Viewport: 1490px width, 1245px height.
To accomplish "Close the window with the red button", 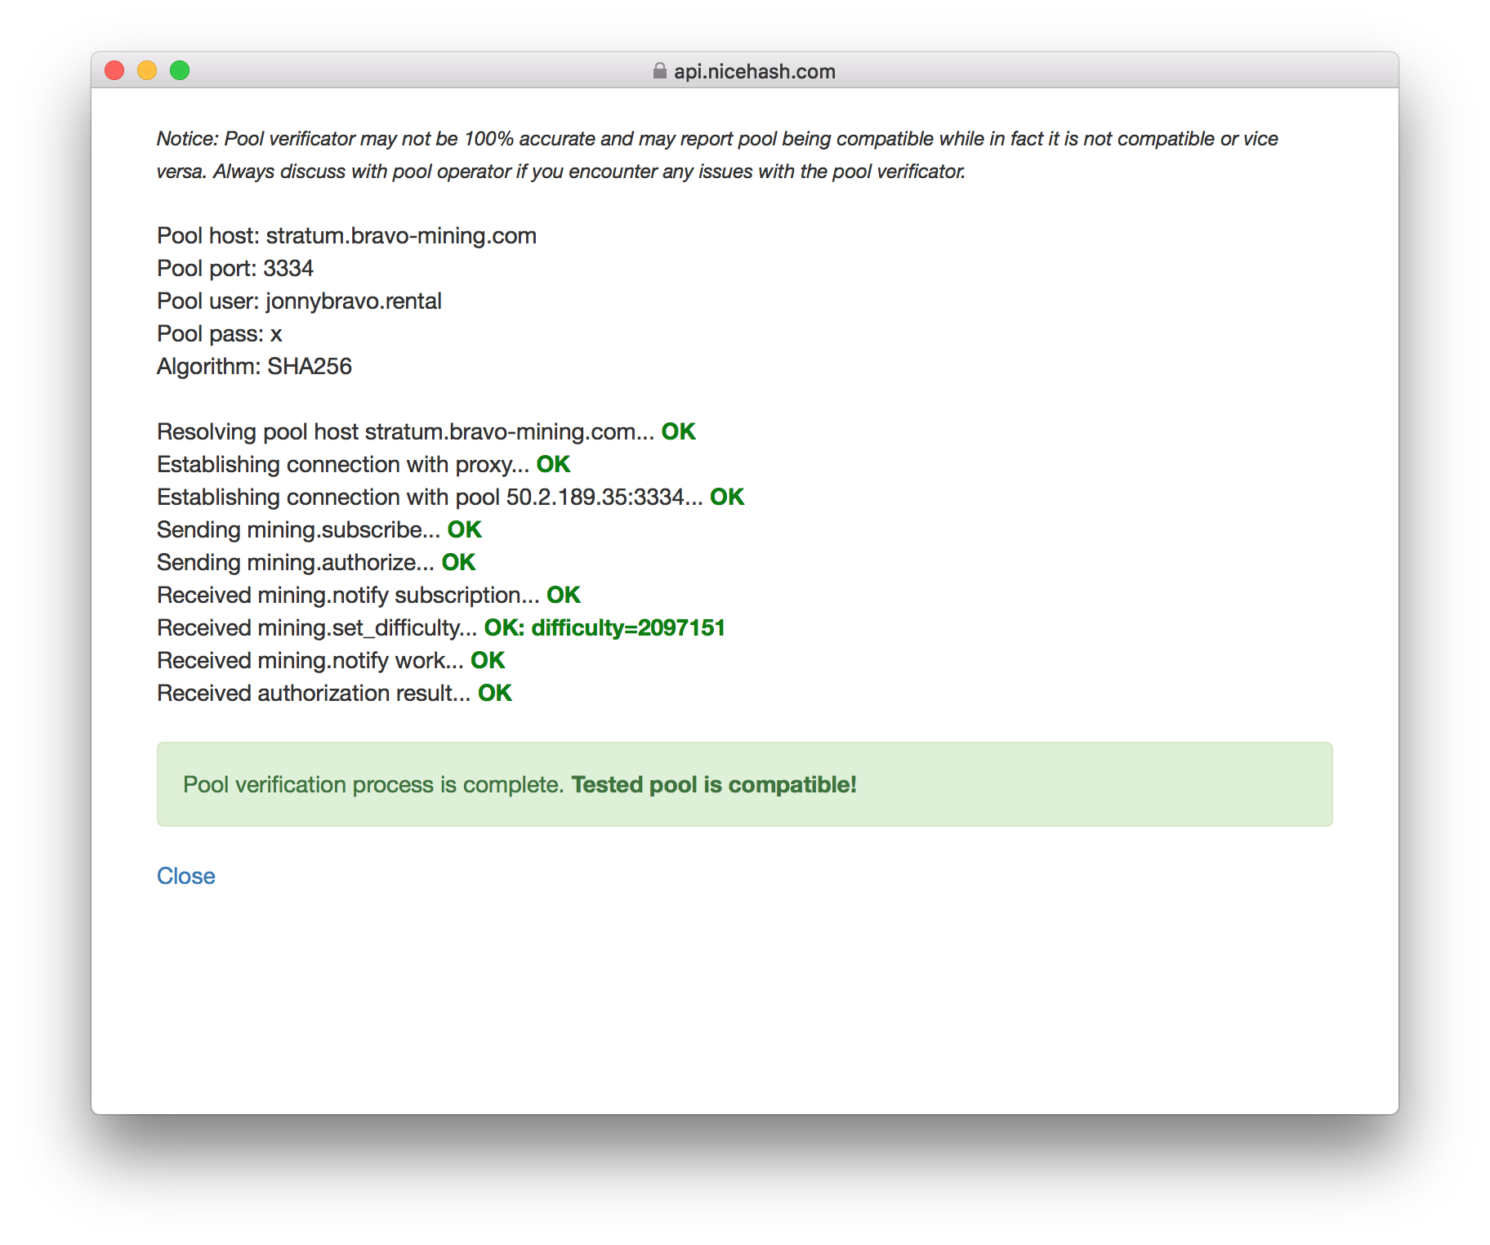I will [x=114, y=70].
